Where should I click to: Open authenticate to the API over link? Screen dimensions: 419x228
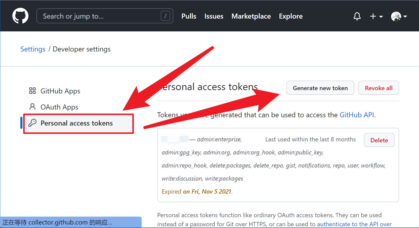[354, 224]
